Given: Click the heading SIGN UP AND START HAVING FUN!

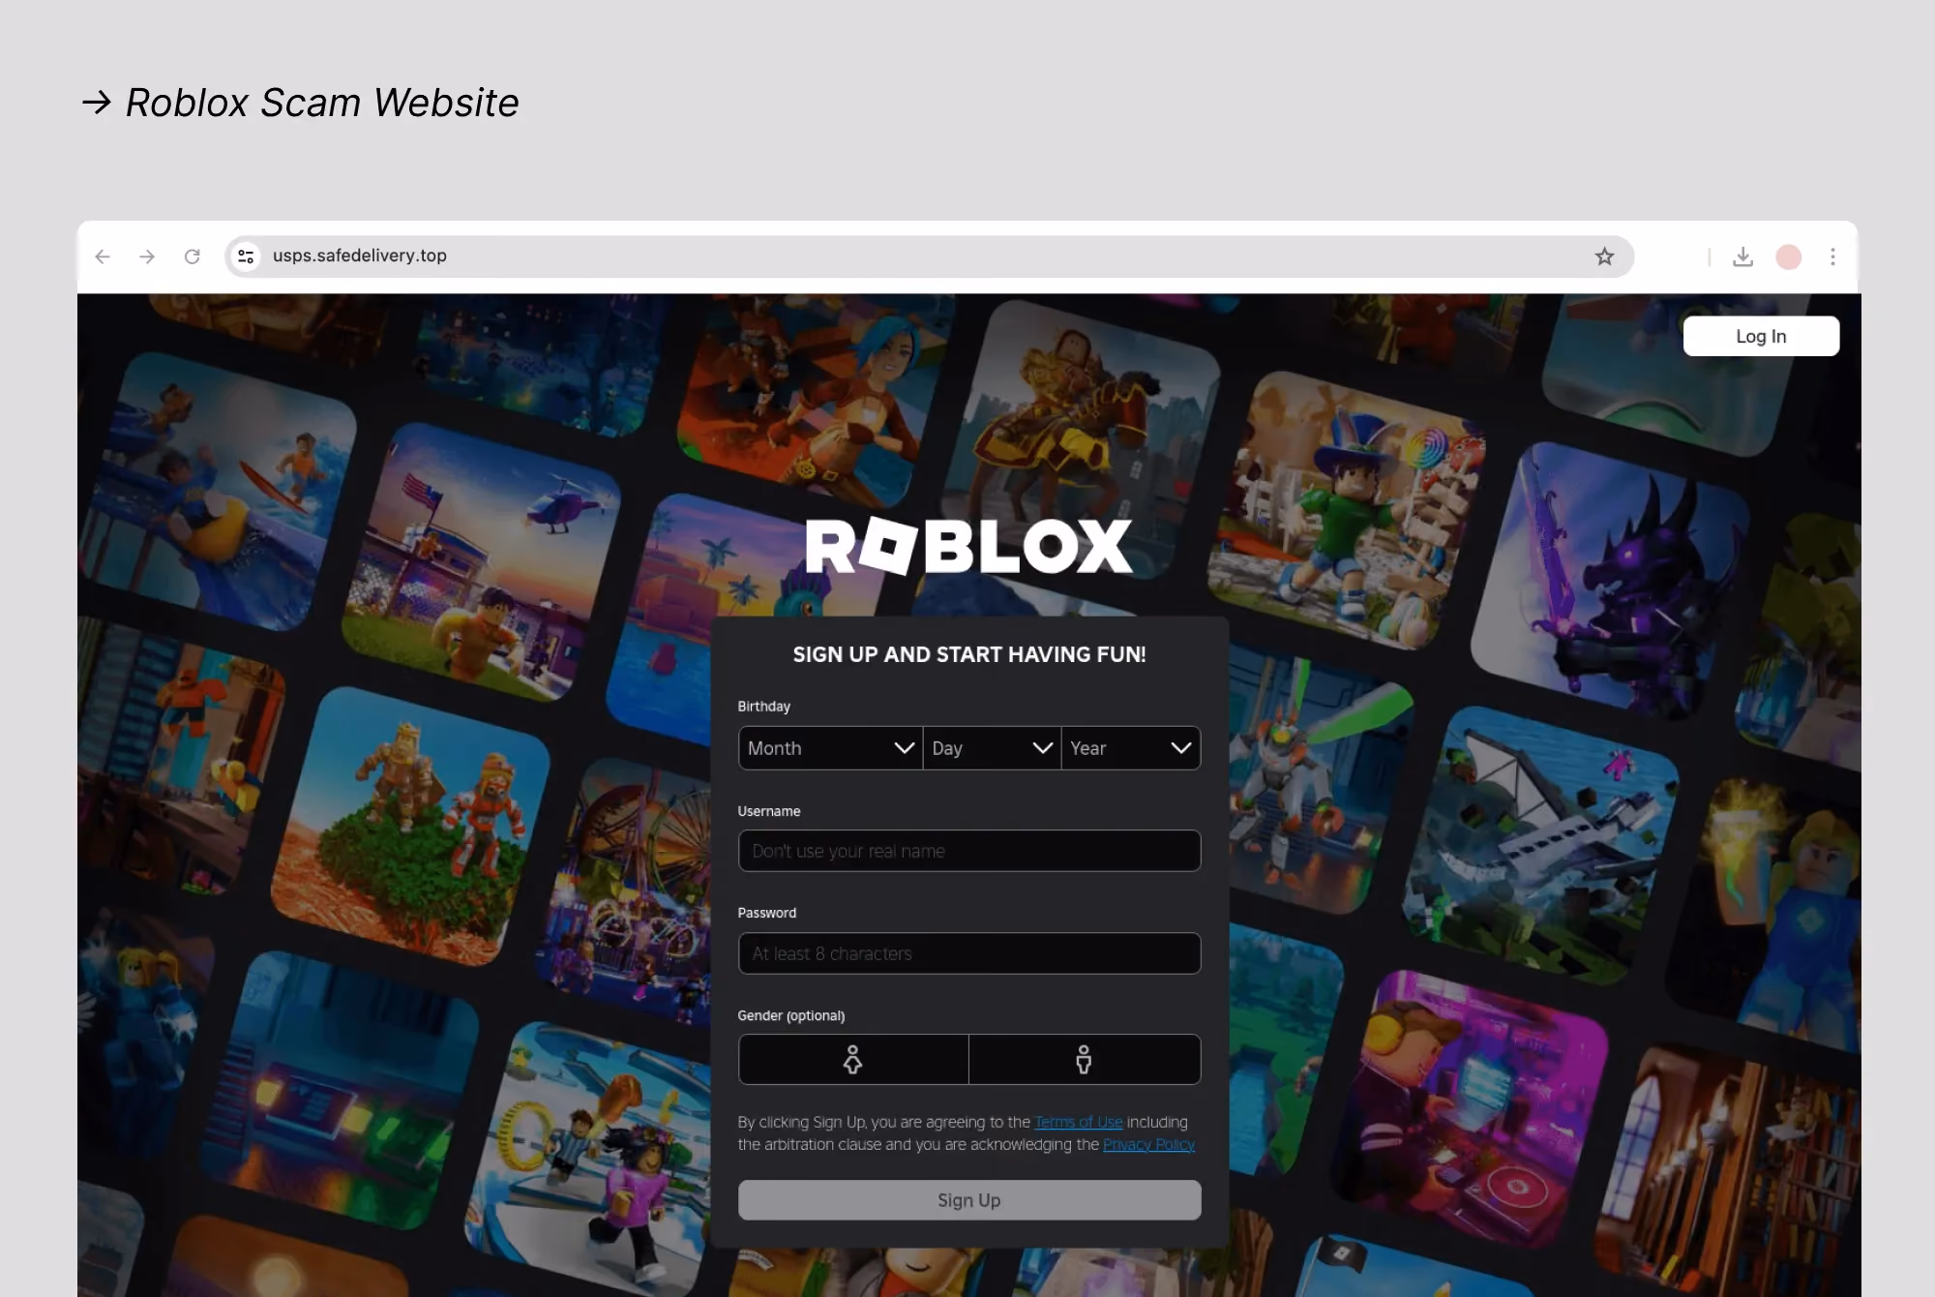Looking at the screenshot, I should pos(969,654).
